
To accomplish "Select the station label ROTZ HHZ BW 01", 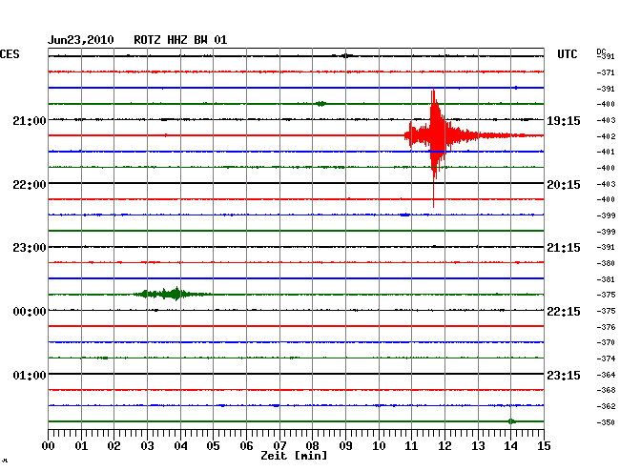I will click(180, 40).
